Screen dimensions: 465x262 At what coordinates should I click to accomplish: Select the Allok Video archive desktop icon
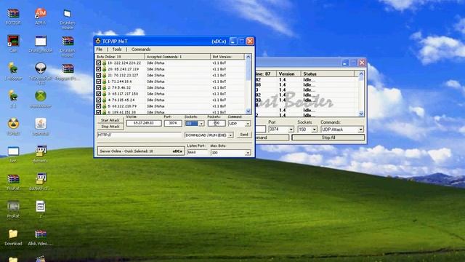(41, 234)
